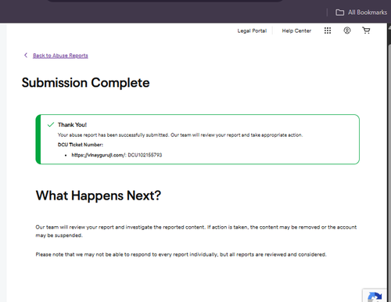Image resolution: width=391 pixels, height=302 pixels.
Task: Open the Help Center link
Action: pyautogui.click(x=296, y=31)
